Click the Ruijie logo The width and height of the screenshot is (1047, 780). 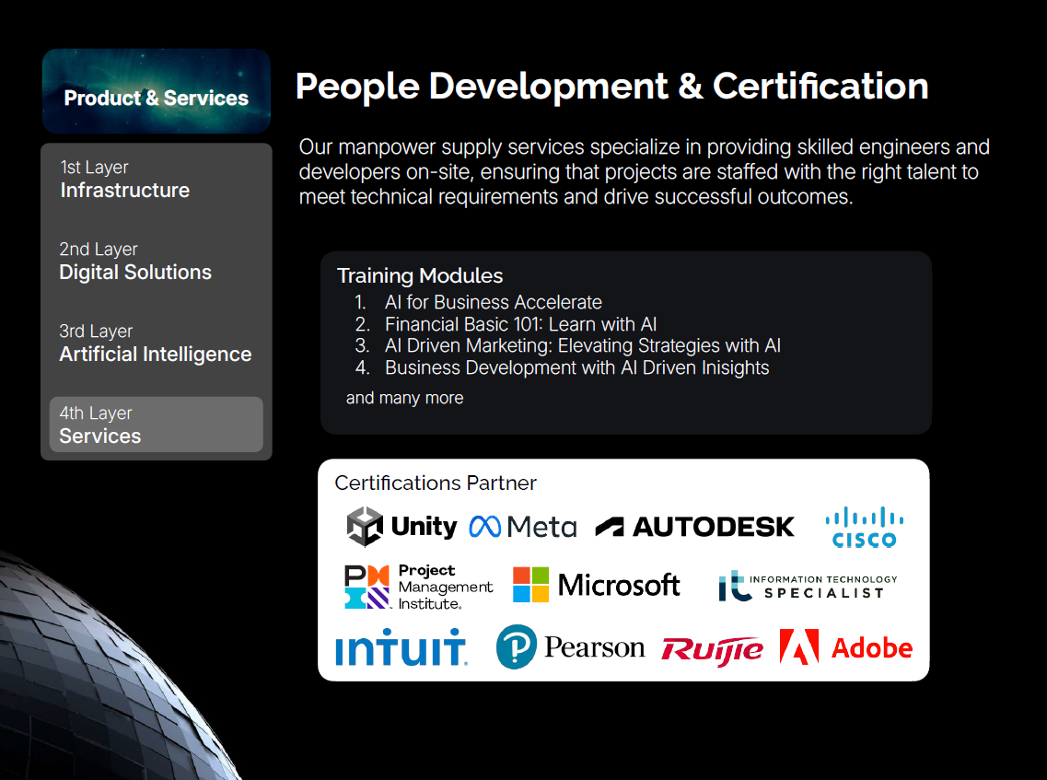coord(712,650)
